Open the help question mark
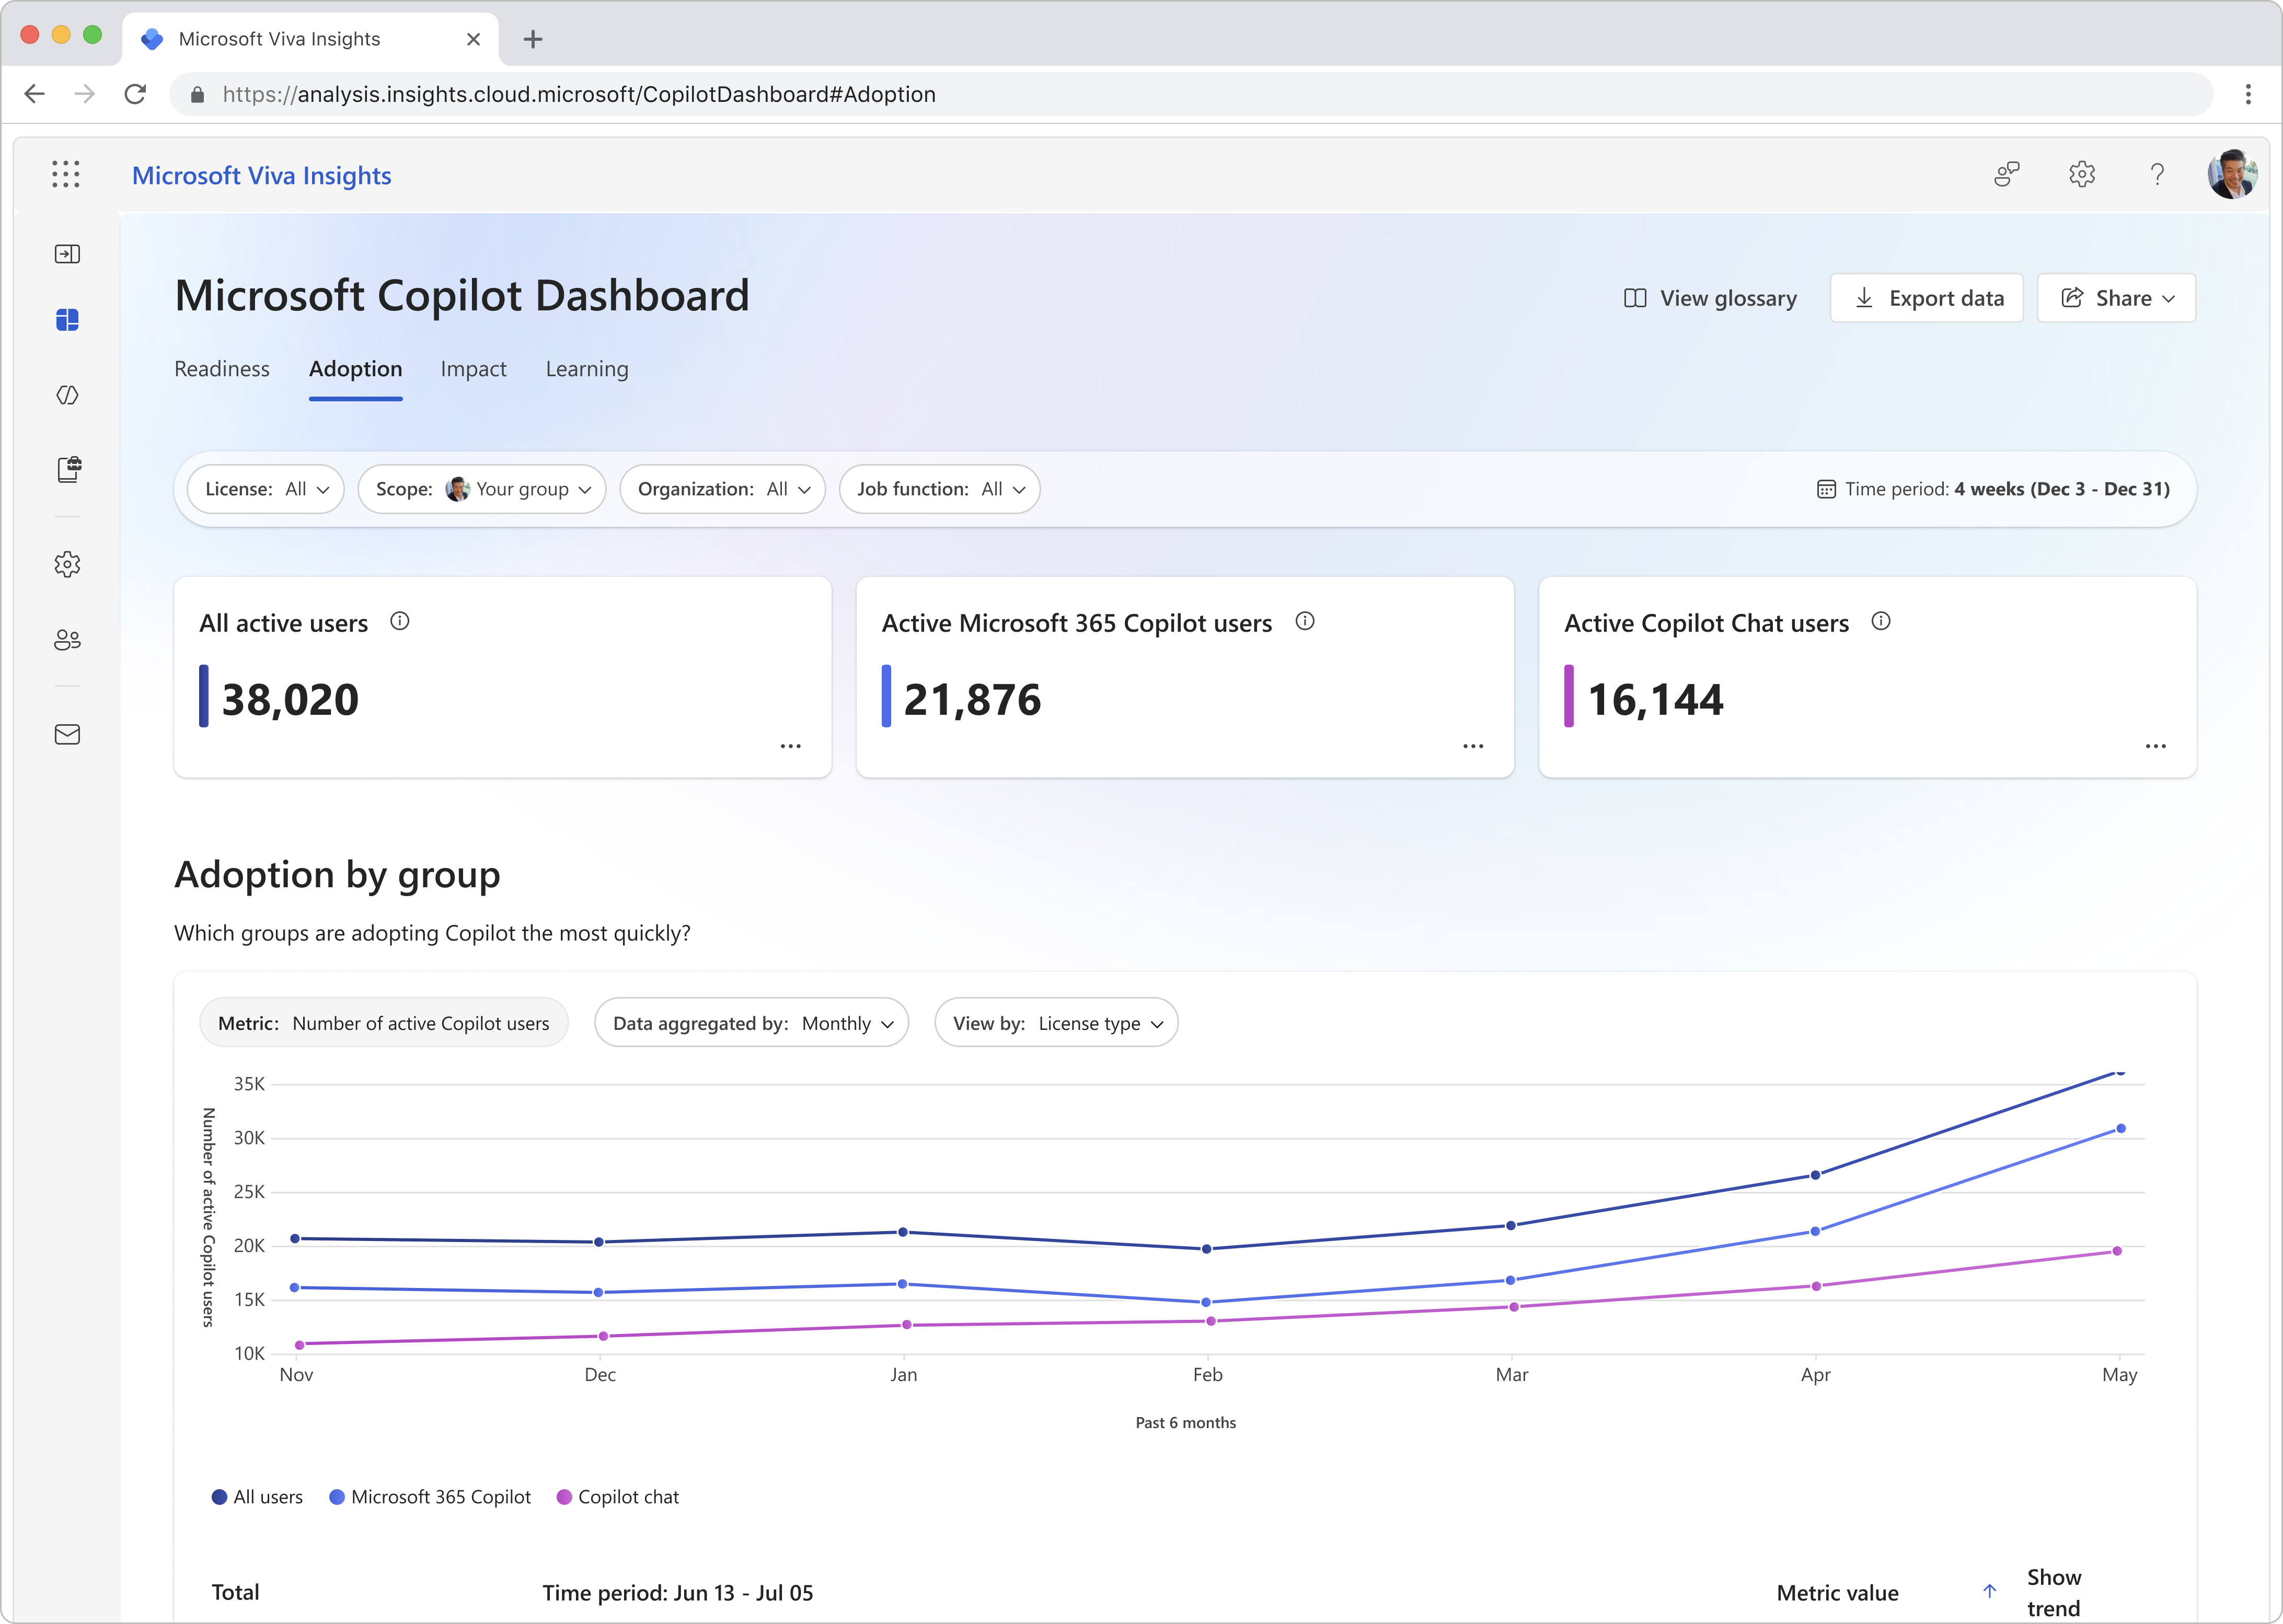This screenshot has height=1624, width=2283. click(2157, 174)
